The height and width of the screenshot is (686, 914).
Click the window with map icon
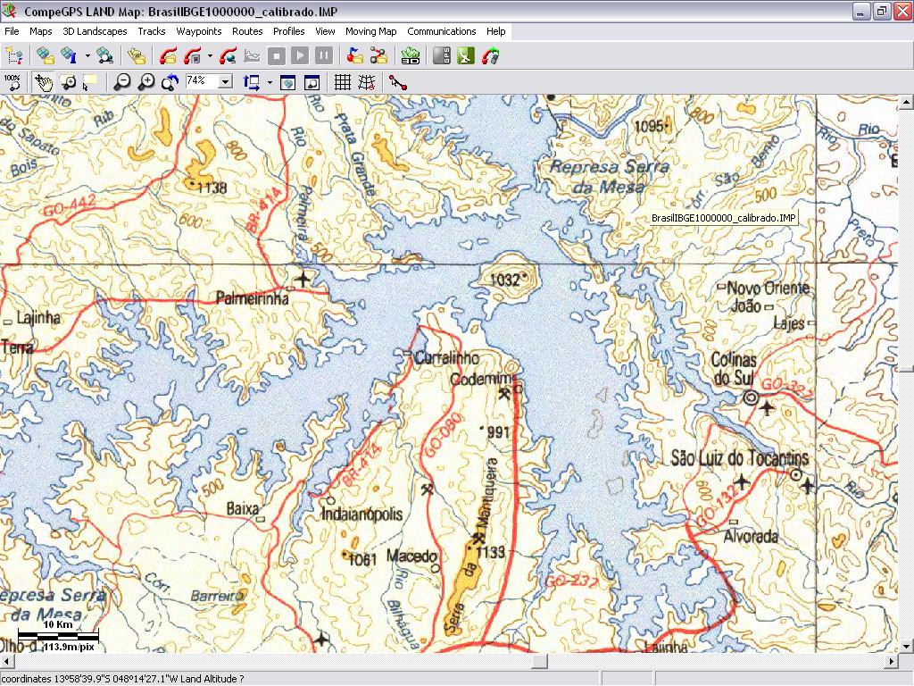[x=288, y=82]
